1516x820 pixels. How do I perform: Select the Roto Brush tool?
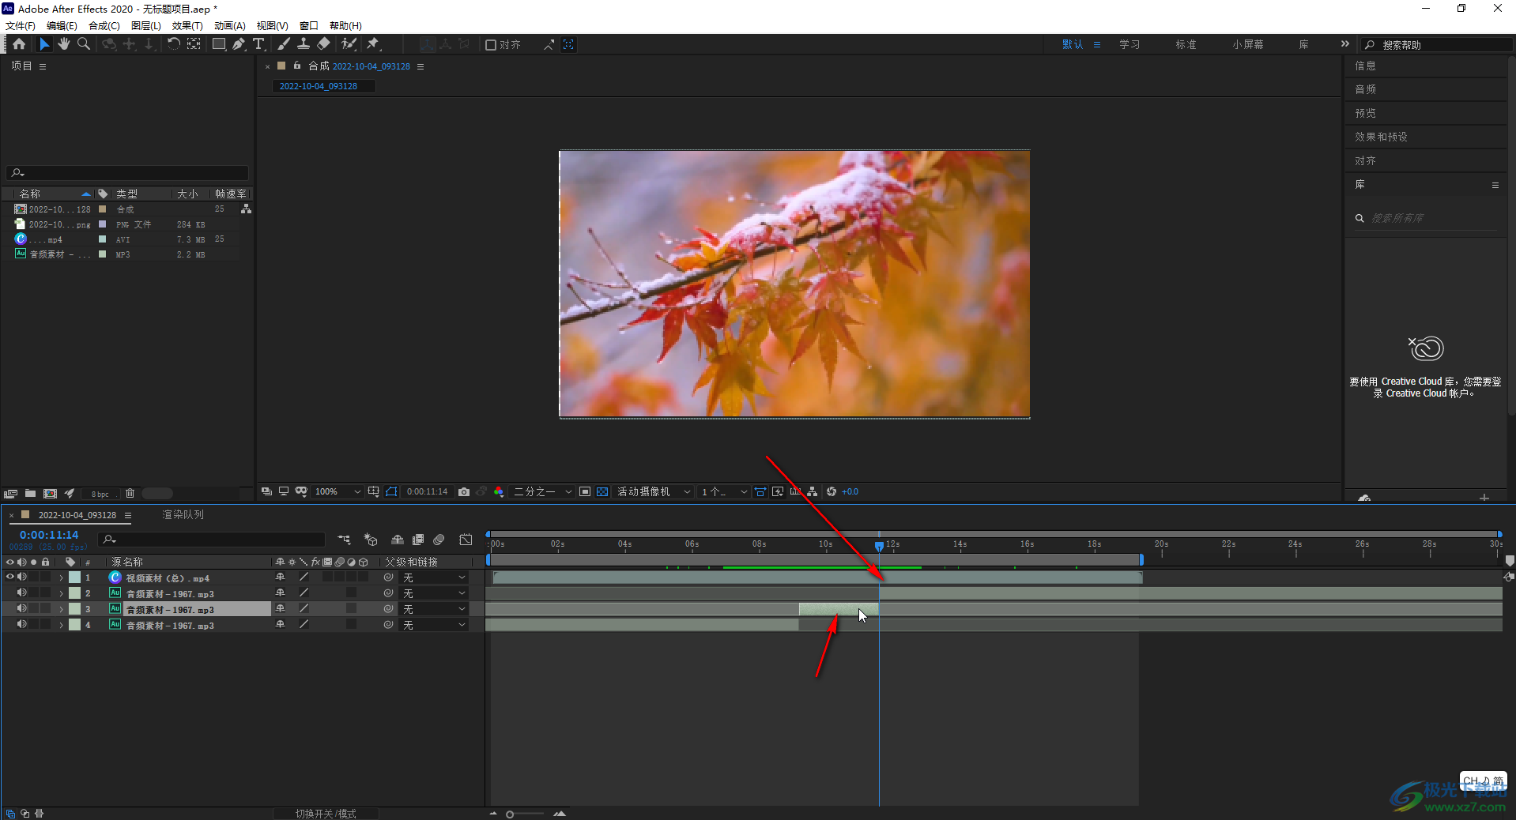349,44
